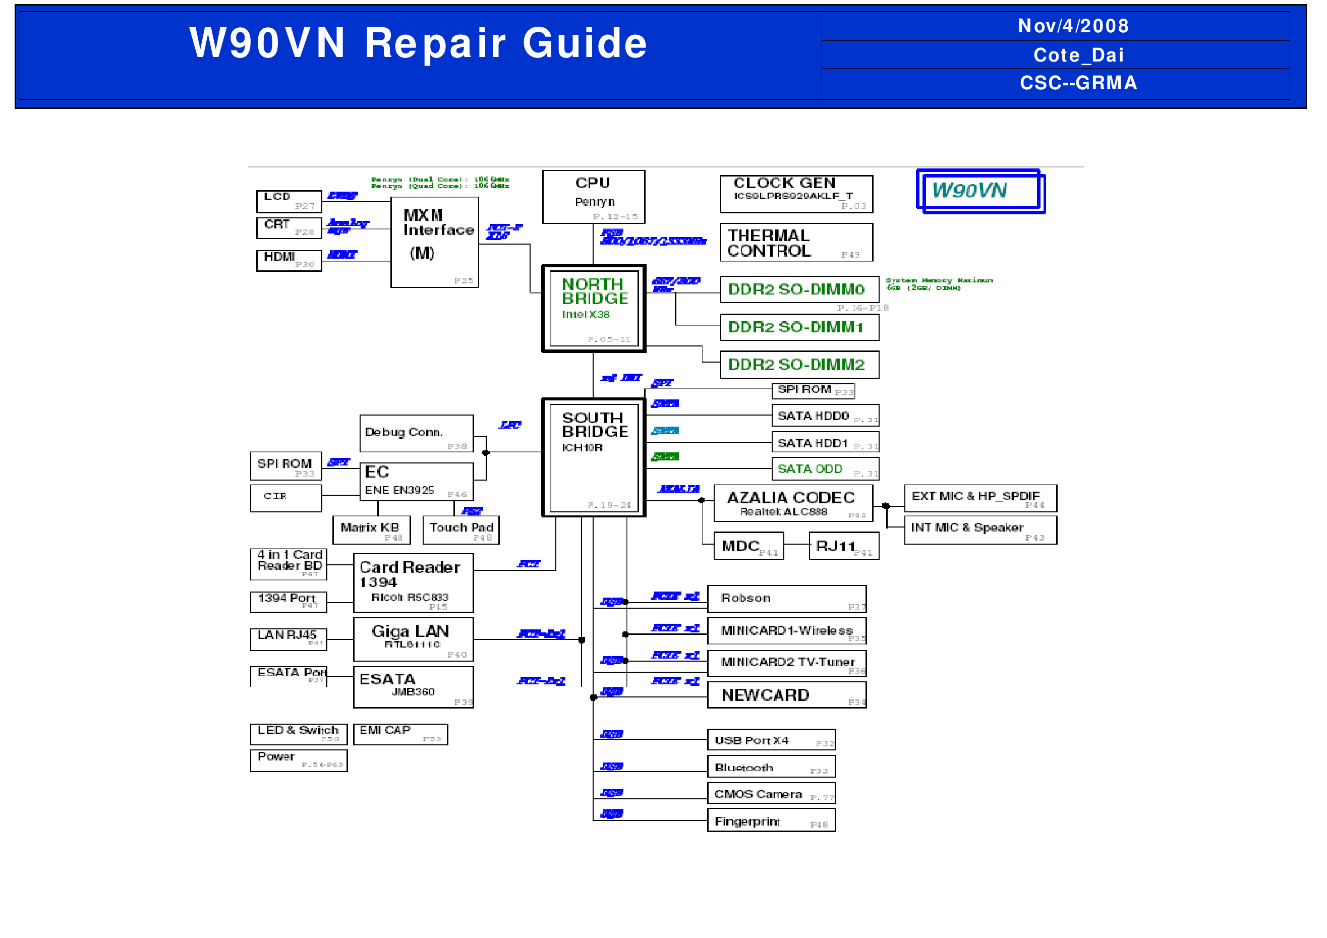Select the CPU Penryn block
Image resolution: width=1327 pixels, height=938 pixels.
tap(594, 197)
